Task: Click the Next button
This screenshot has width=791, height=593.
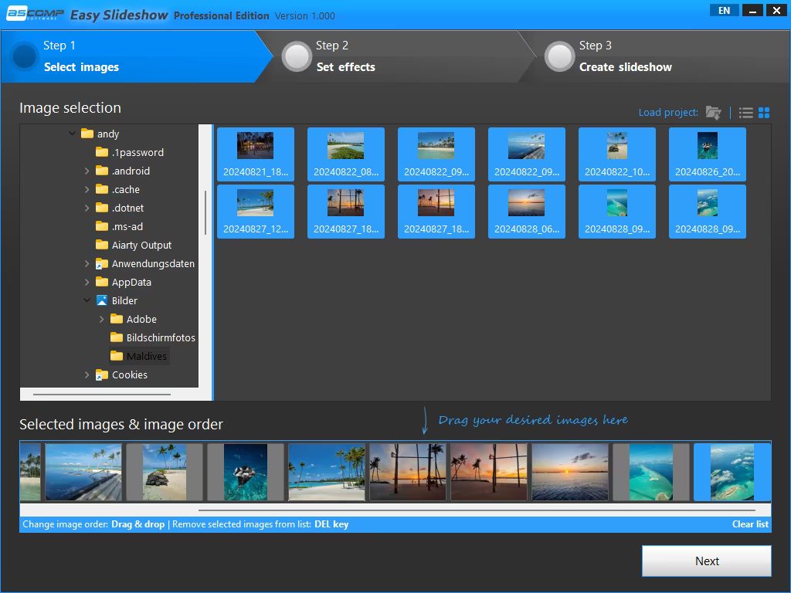Action: click(706, 561)
